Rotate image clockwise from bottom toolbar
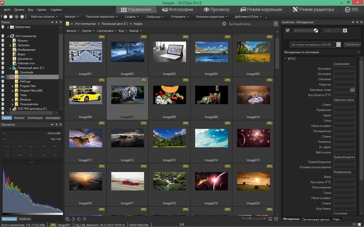The height and width of the screenshot is (227, 364). (x=79, y=219)
